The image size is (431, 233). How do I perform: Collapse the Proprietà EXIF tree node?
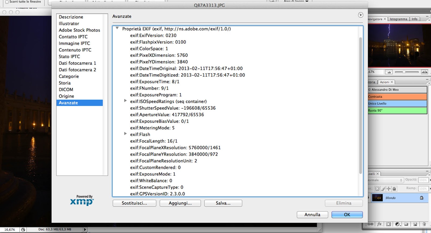click(x=117, y=28)
